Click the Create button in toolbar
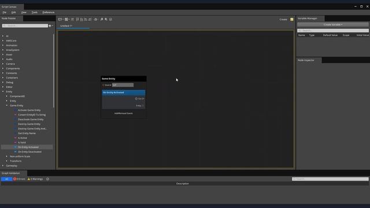This screenshot has height=208, width=370. [283, 19]
